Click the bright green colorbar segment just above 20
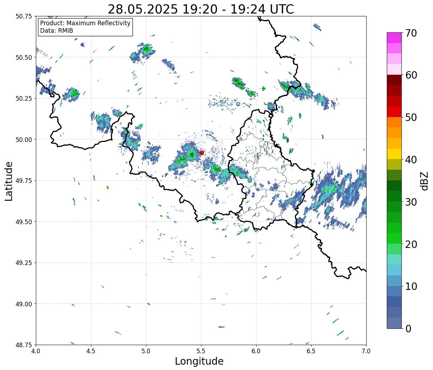The width and height of the screenshot is (433, 370). (x=394, y=238)
